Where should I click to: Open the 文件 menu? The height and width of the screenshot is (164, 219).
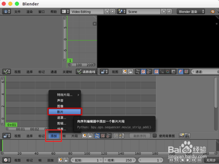pos(18,12)
